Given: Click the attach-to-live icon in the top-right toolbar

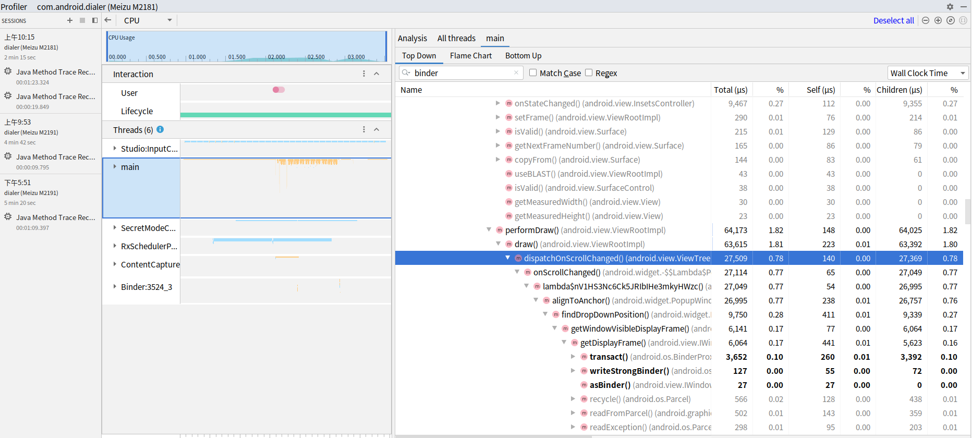Looking at the screenshot, I should tap(963, 20).
